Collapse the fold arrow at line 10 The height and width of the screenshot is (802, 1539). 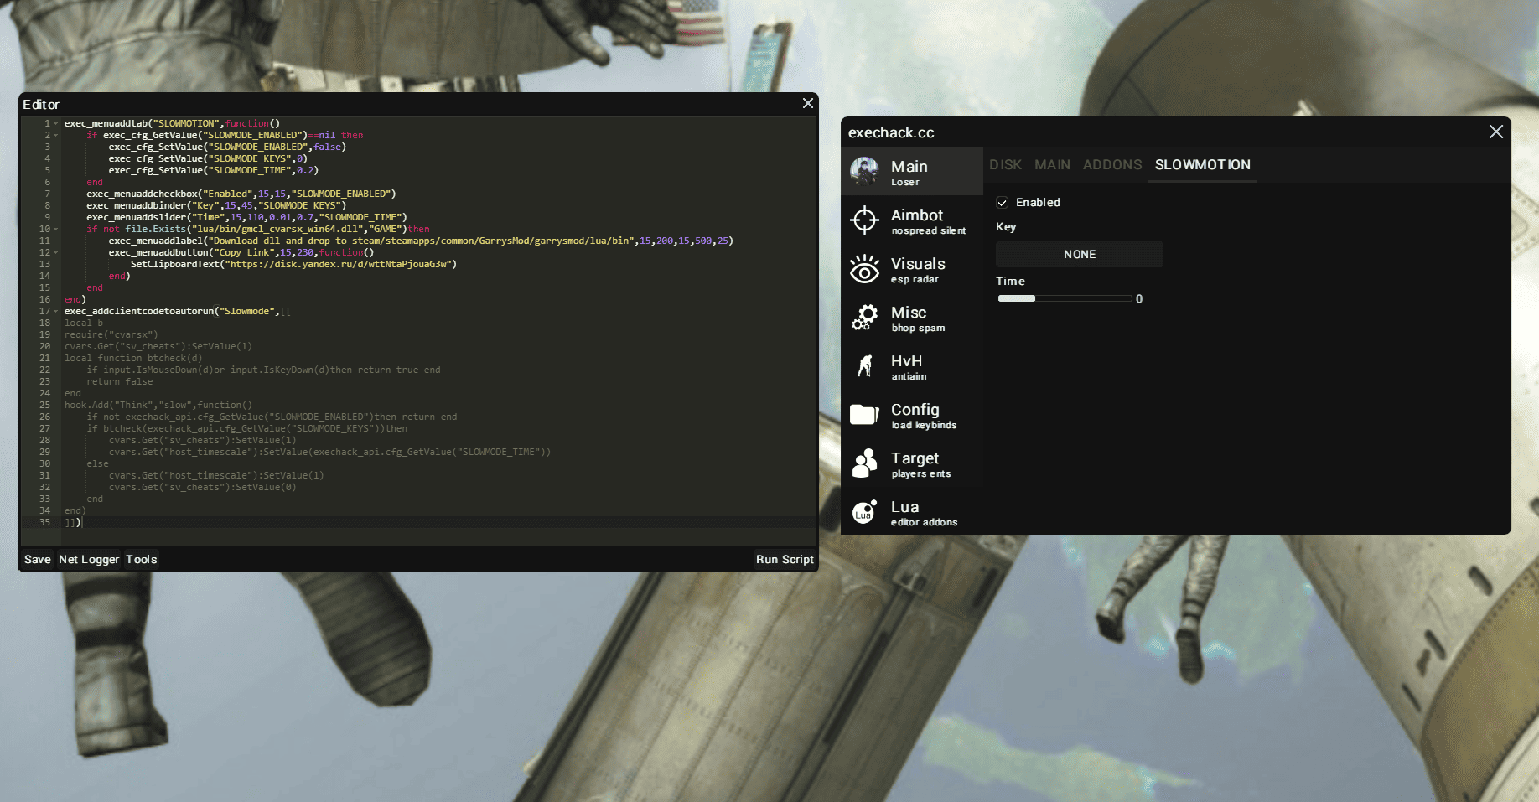click(x=56, y=229)
